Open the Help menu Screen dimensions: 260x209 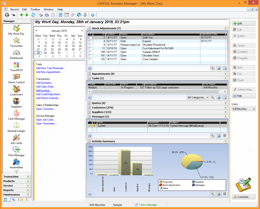[60, 9]
